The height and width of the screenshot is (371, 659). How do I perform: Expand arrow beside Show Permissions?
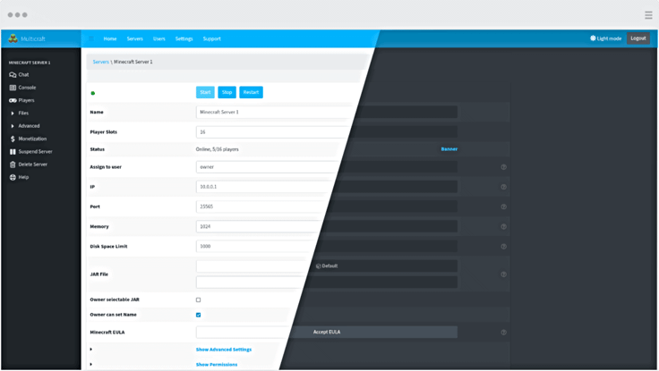[x=91, y=364]
